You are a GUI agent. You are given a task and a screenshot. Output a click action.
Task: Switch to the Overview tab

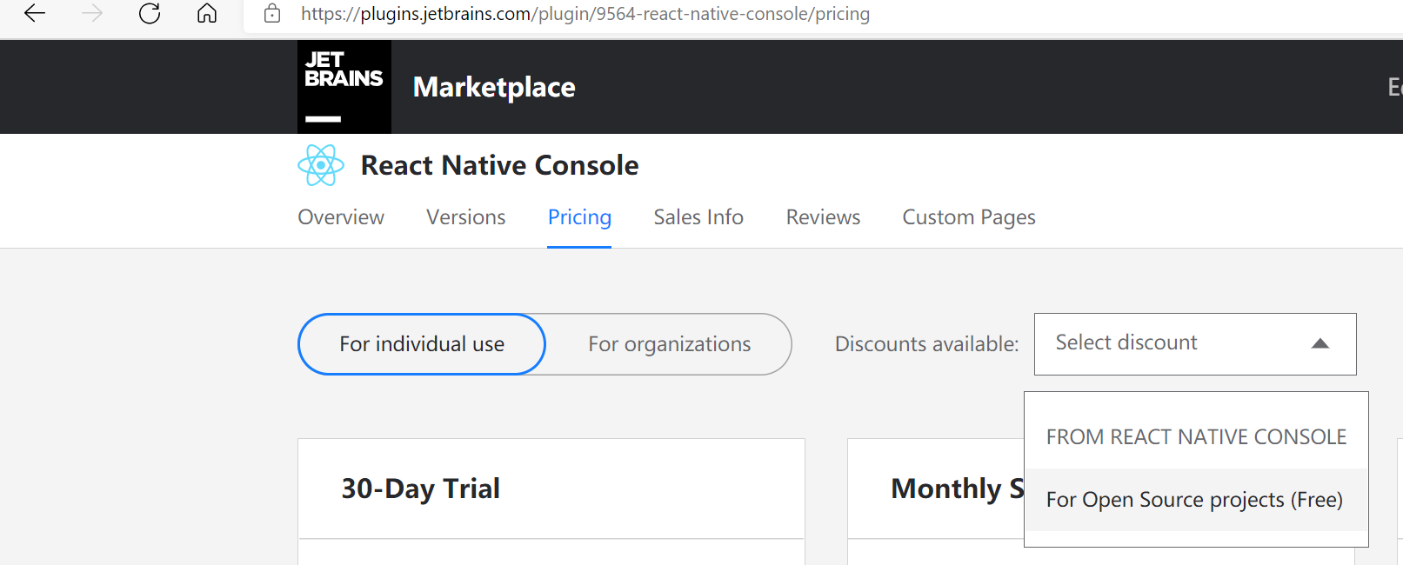(341, 217)
